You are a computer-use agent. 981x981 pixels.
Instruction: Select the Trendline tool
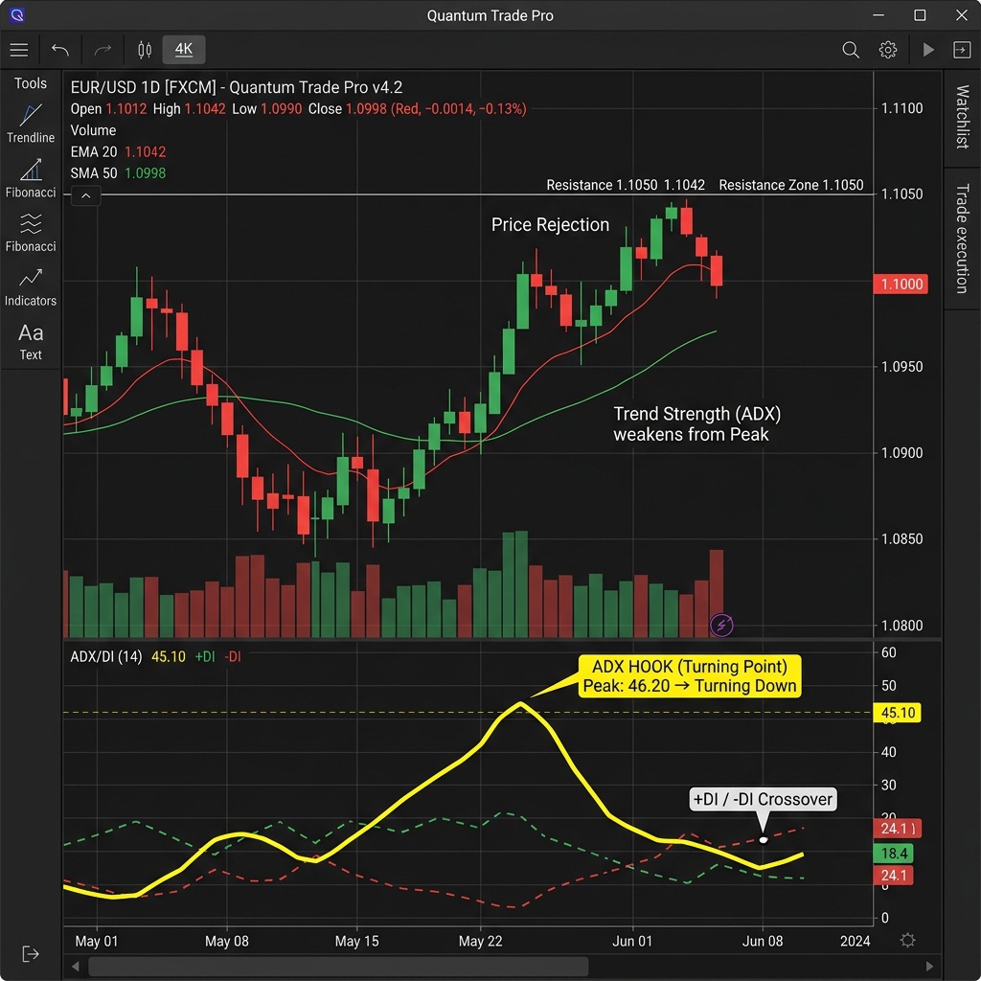pyautogui.click(x=31, y=124)
